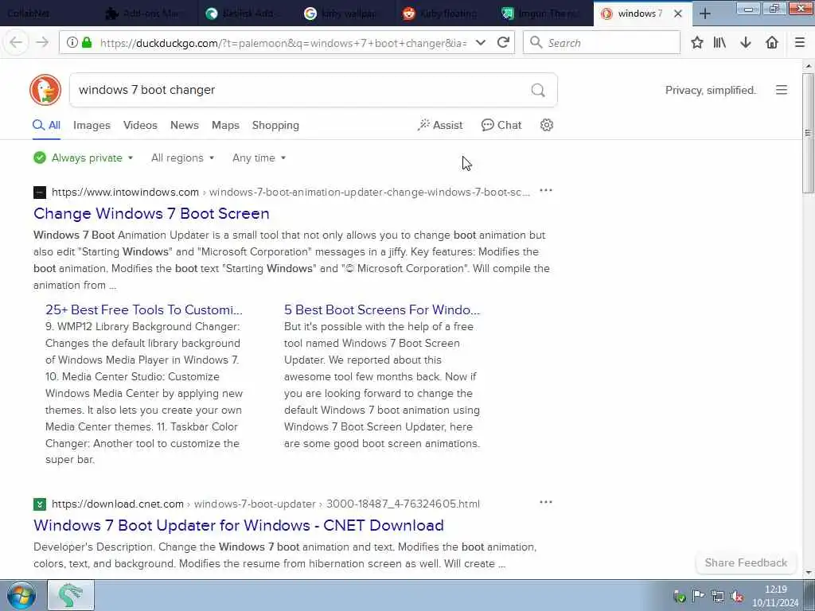This screenshot has width=815, height=611.
Task: Click the browser address bar URL
Action: click(283, 43)
